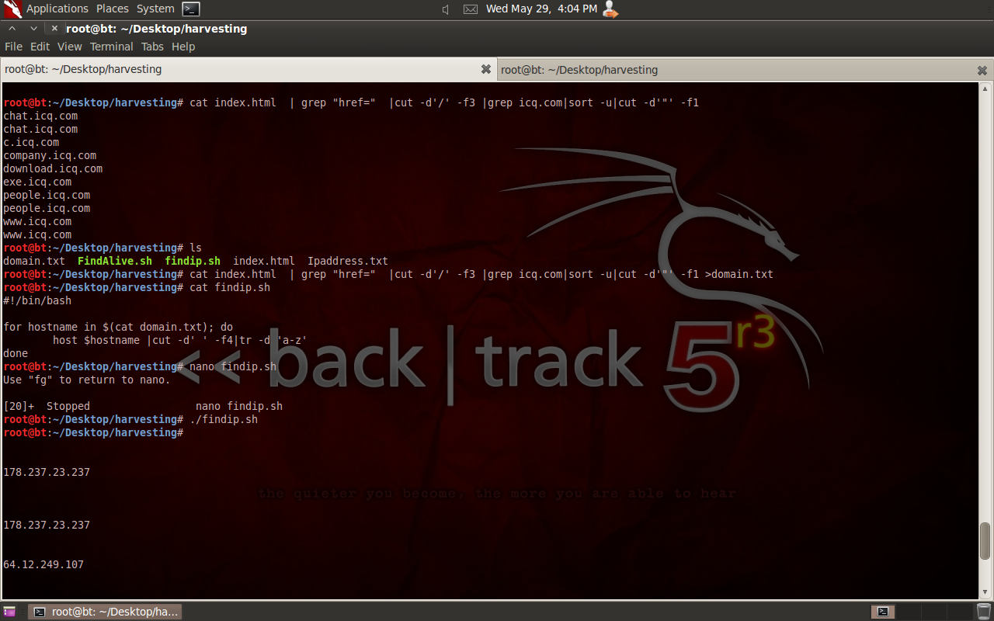Open the mail envelope indicator
Image resolution: width=994 pixels, height=621 pixels.
tap(471, 9)
